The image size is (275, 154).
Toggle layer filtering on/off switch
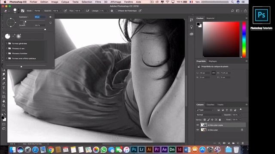241,110
